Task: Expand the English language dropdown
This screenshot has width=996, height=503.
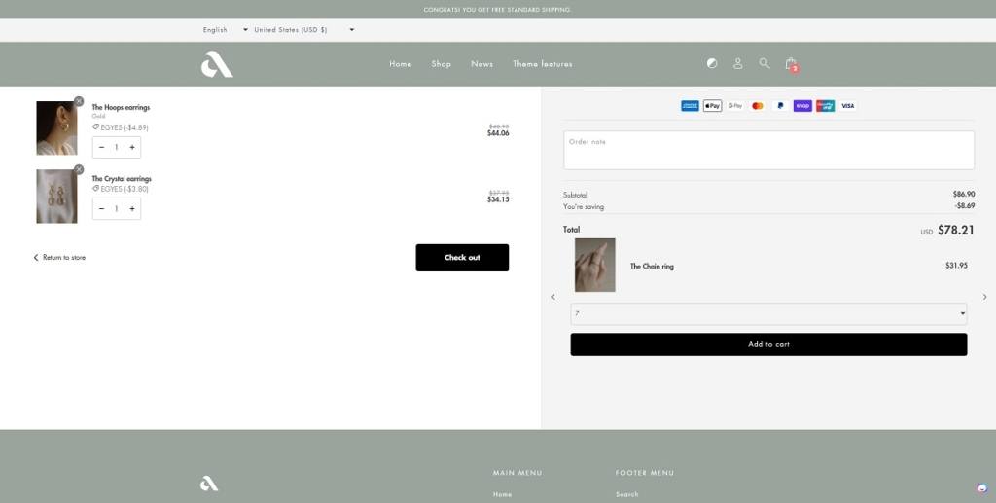Action: coord(225,30)
